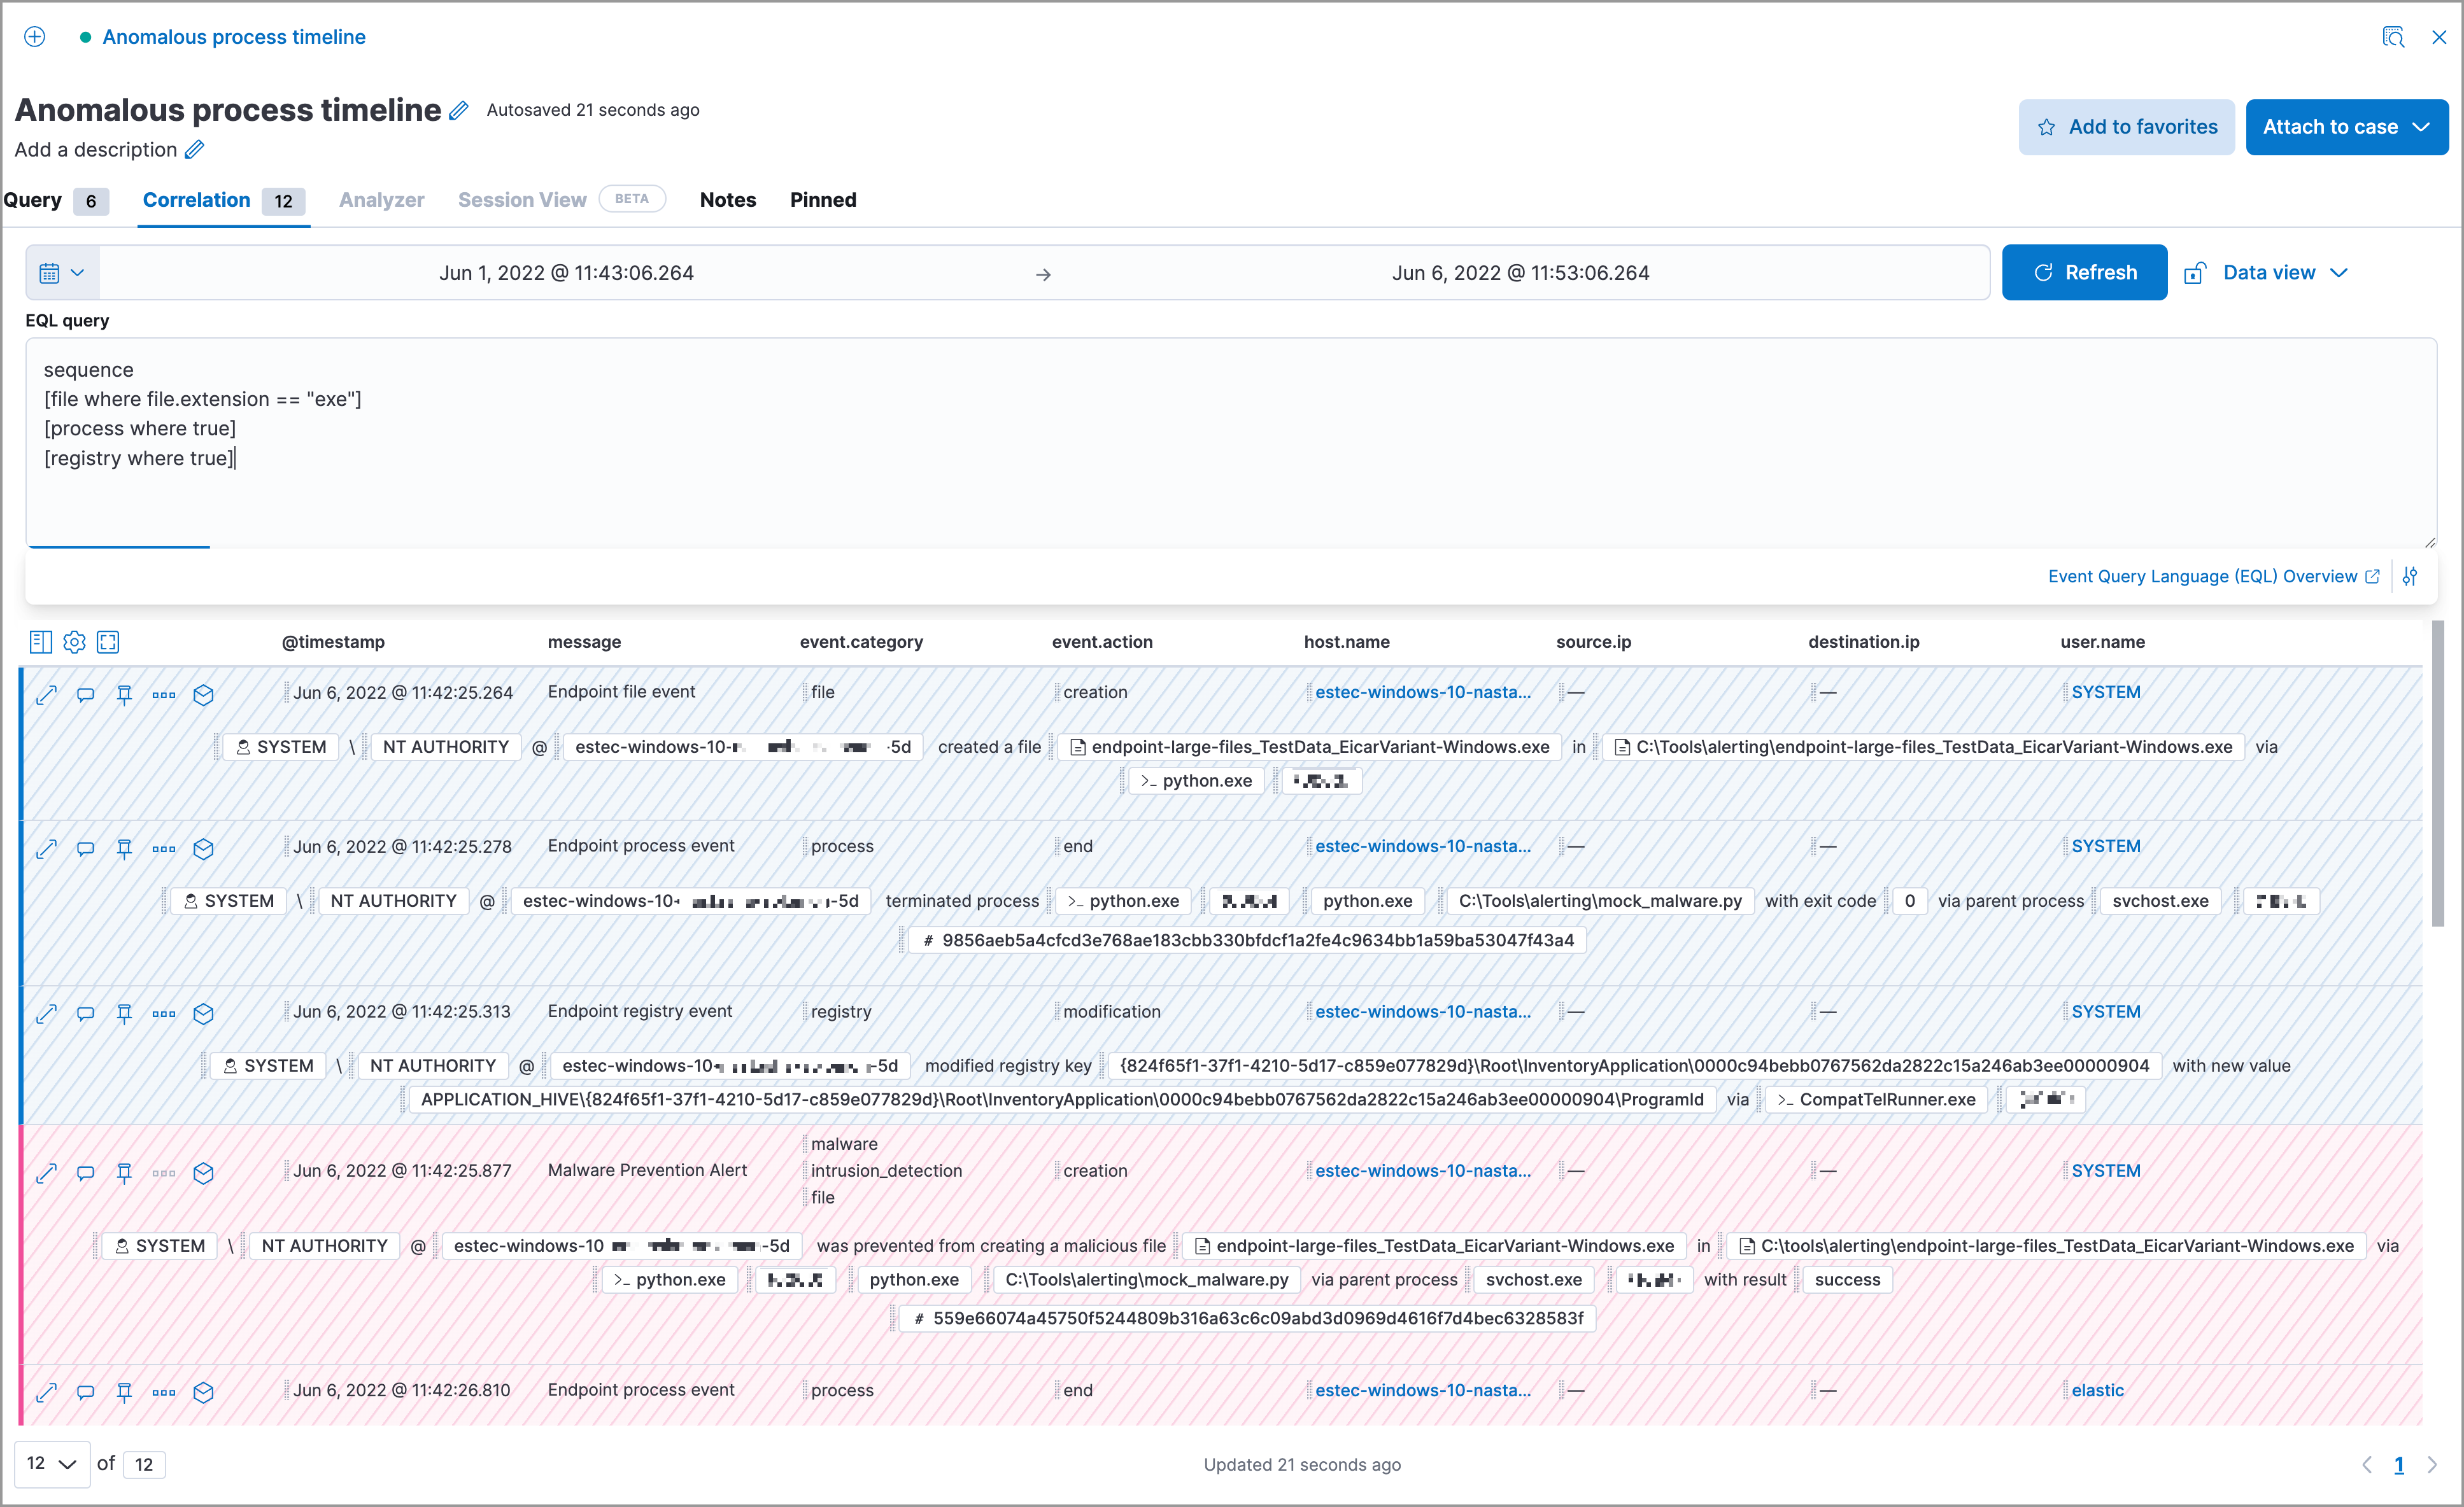
Task: Inspect the timeline via the magnifier icon
Action: point(2394,37)
